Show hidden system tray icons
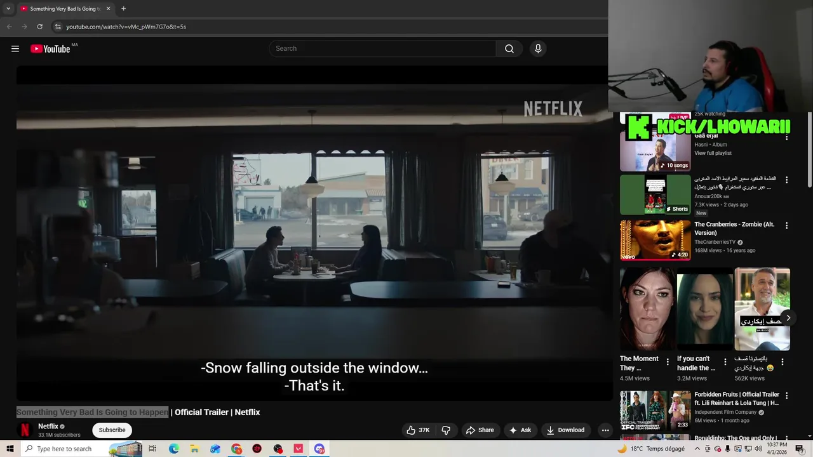The height and width of the screenshot is (457, 813). [697, 449]
